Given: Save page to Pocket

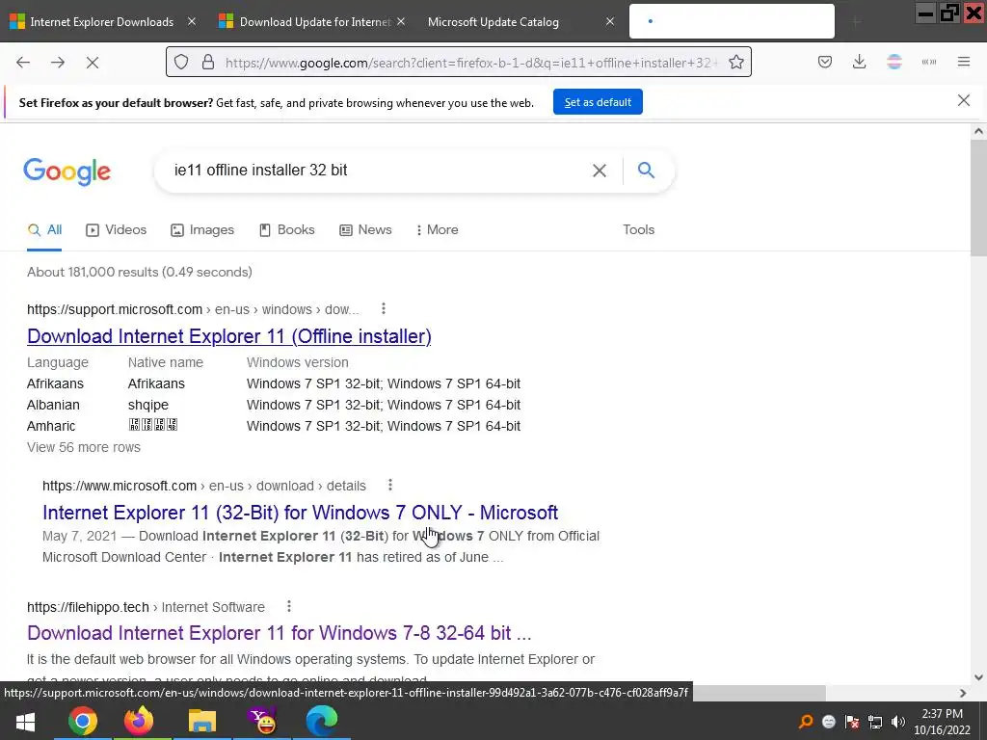Looking at the screenshot, I should coord(825,62).
